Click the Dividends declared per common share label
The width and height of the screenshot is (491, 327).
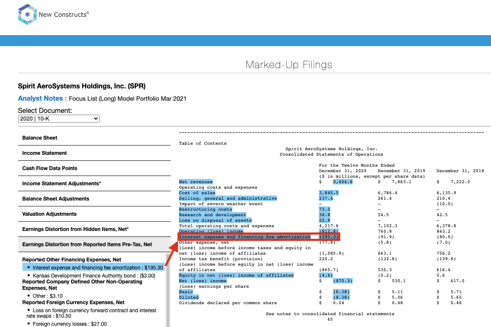(228, 303)
